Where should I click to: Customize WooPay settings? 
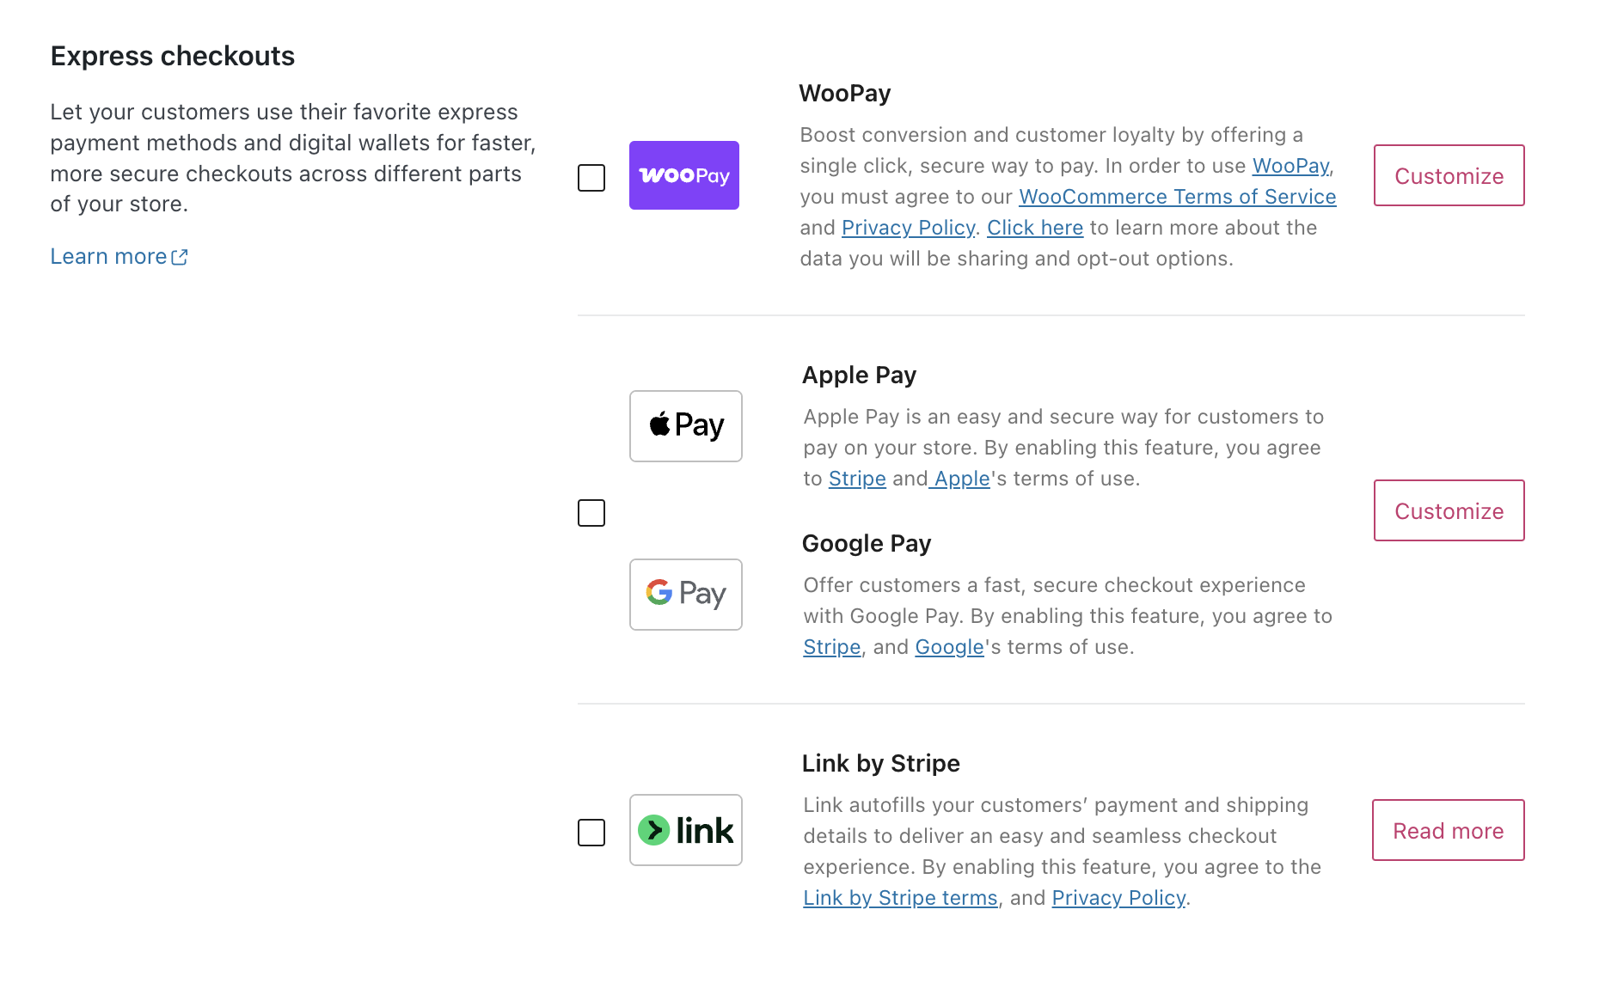coord(1449,175)
